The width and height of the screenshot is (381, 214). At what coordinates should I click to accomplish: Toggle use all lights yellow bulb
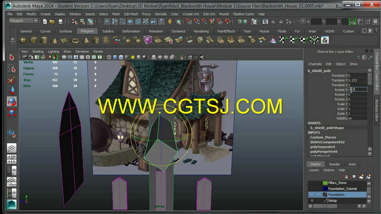coord(133,57)
